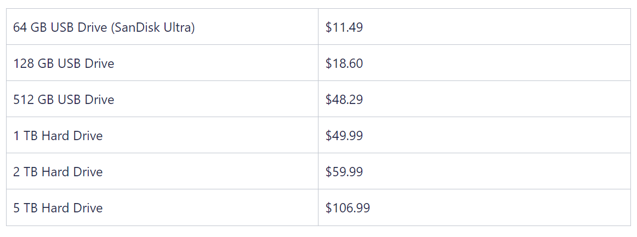This screenshot has height=237, width=637.
Task: Select the 64 GB USB Drive (SanDisk Ultra) cell
Action: 162,27
